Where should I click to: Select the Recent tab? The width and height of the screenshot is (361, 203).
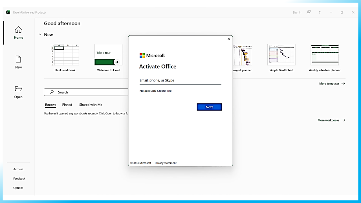pyautogui.click(x=50, y=105)
